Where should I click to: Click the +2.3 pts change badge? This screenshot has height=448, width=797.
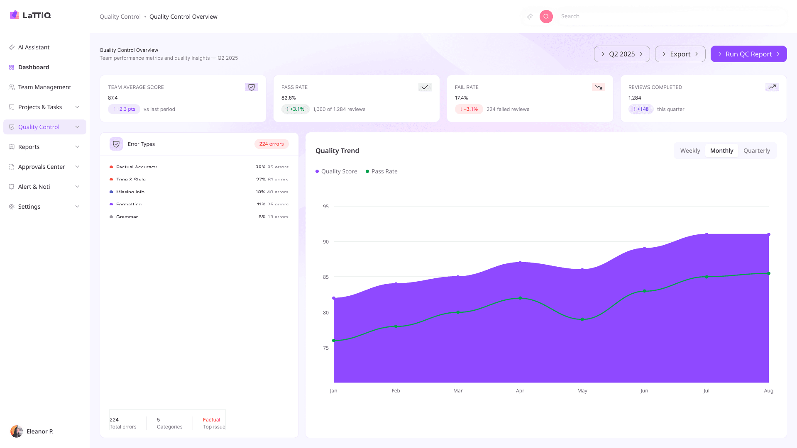point(124,109)
